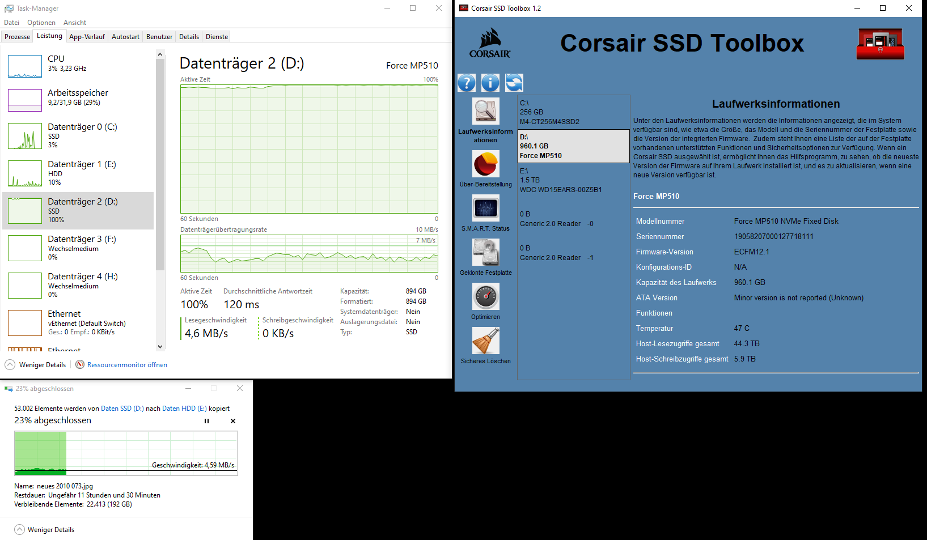Viewport: 927px width, 540px height.
Task: Select Datenträger 3 (F:) performance entry
Action: (x=78, y=248)
